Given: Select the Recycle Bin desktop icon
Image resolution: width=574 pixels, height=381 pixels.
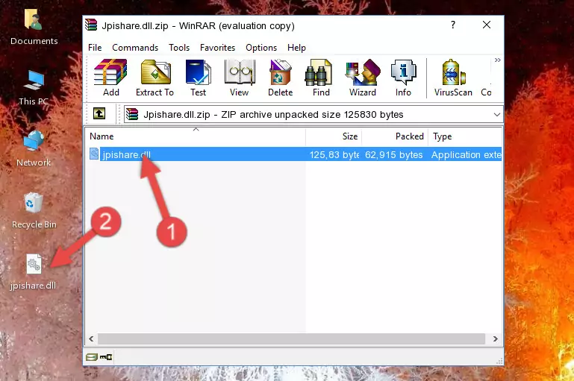Looking at the screenshot, I should pos(34,210).
